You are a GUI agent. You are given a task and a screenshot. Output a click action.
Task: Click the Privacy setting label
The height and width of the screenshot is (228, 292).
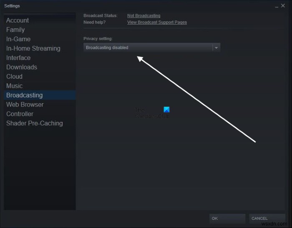coord(98,39)
